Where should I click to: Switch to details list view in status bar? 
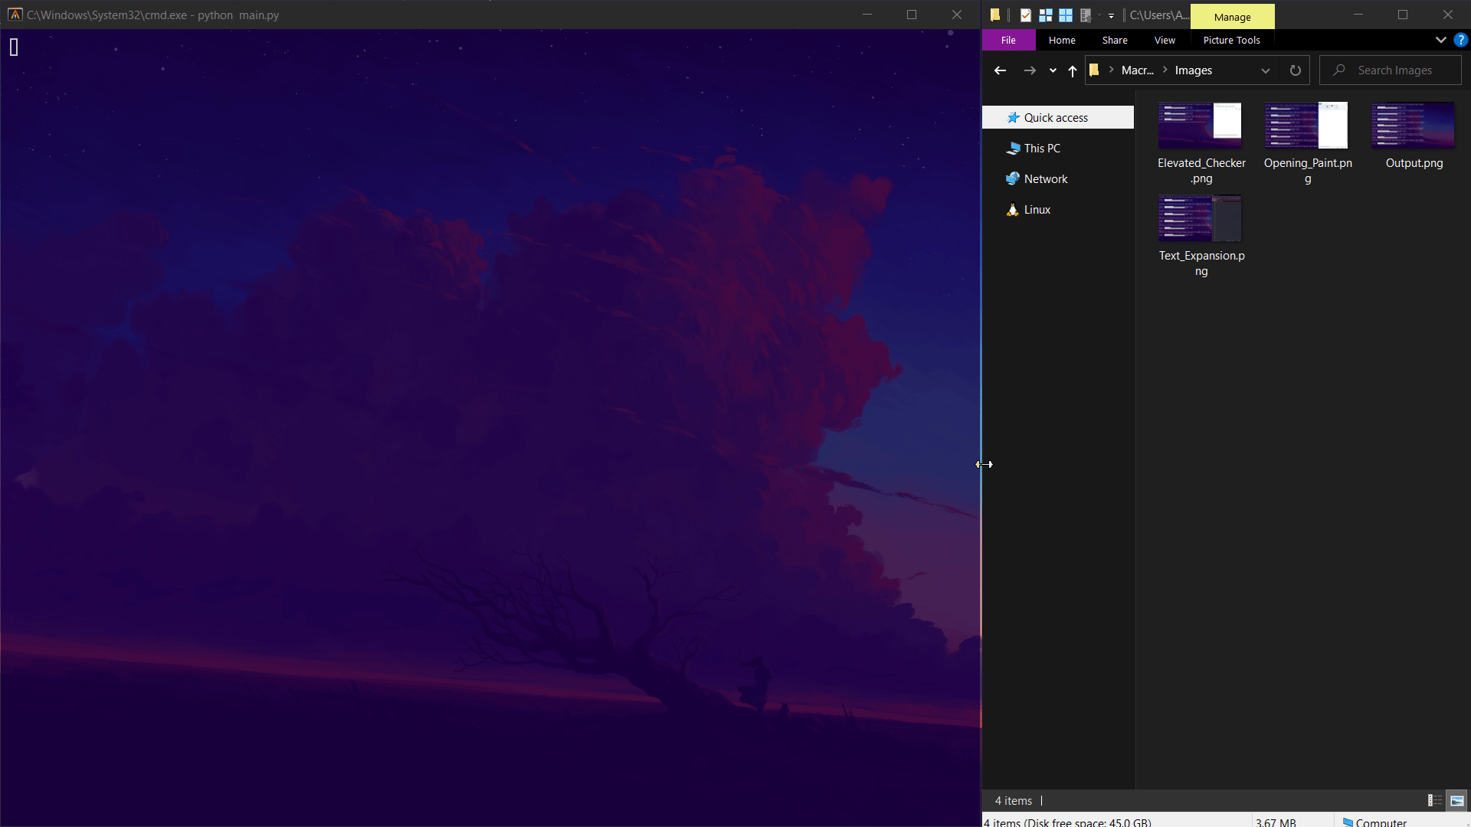tap(1434, 800)
